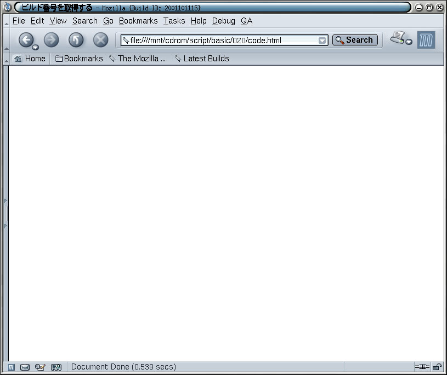Screen dimensions: 447x375
Task: Collapse the navigation toolbar grippy
Action: (x=6, y=40)
